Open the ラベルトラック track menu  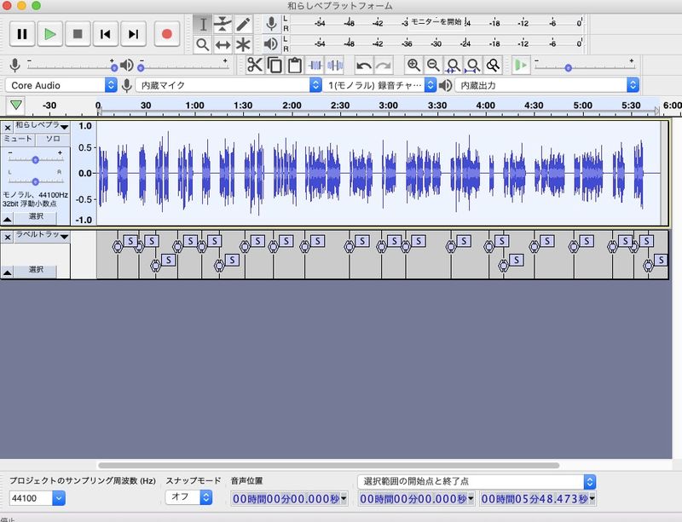[41, 235]
